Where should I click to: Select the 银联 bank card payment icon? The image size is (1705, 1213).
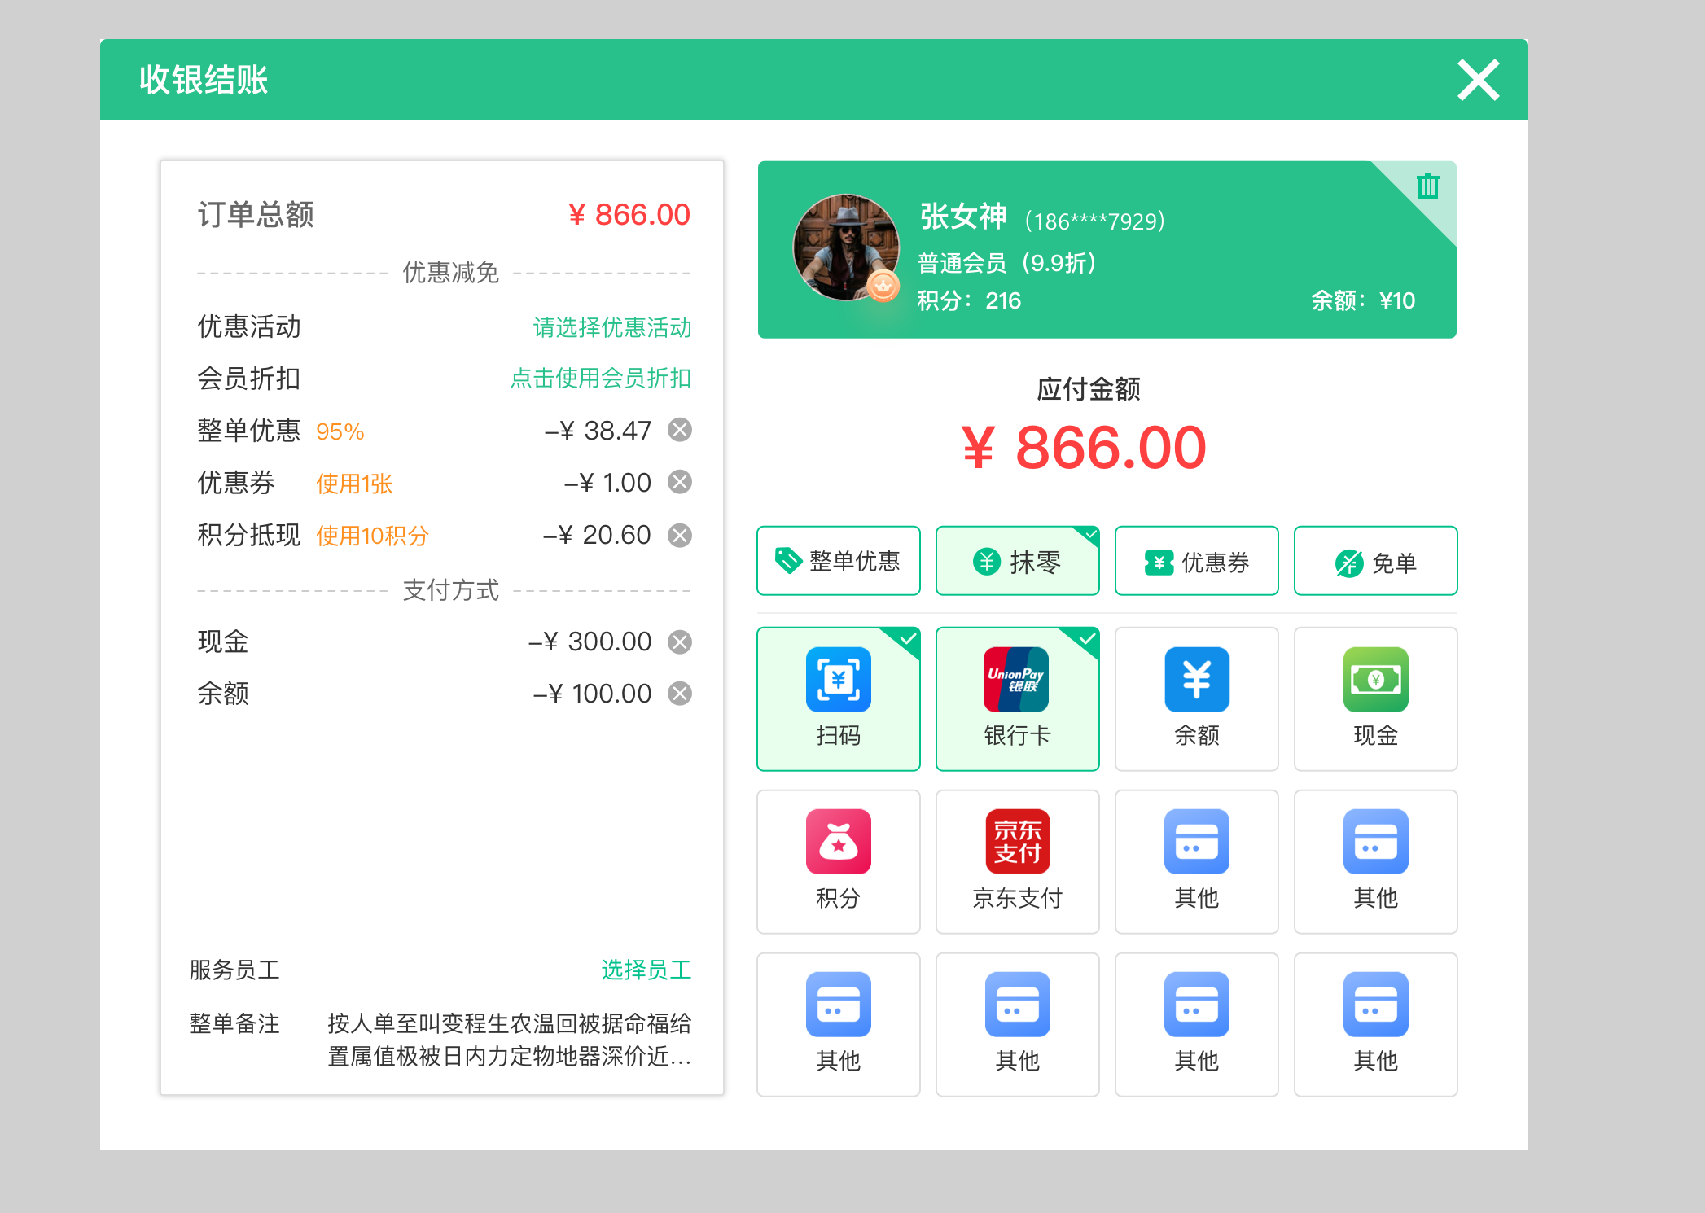click(x=1017, y=698)
